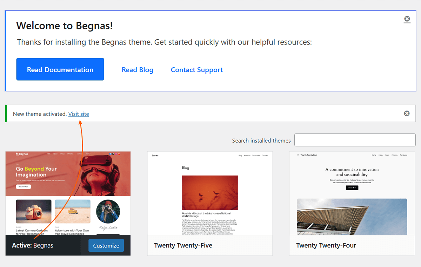Screen dimensions: 421x267
Task: Open the CONTENT dropdown in Begnas navigation
Action: coord(79,154)
